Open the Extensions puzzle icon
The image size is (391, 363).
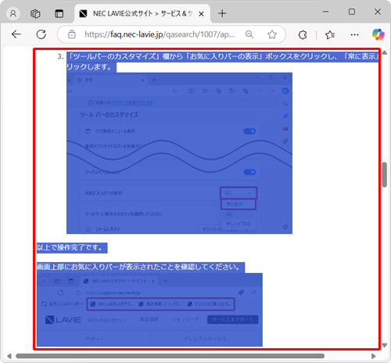click(x=303, y=34)
